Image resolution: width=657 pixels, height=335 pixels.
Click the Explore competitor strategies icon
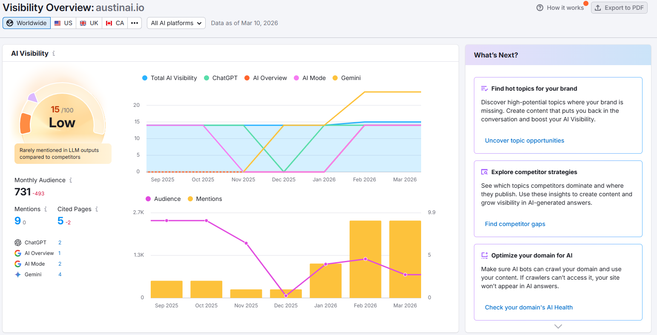click(485, 172)
